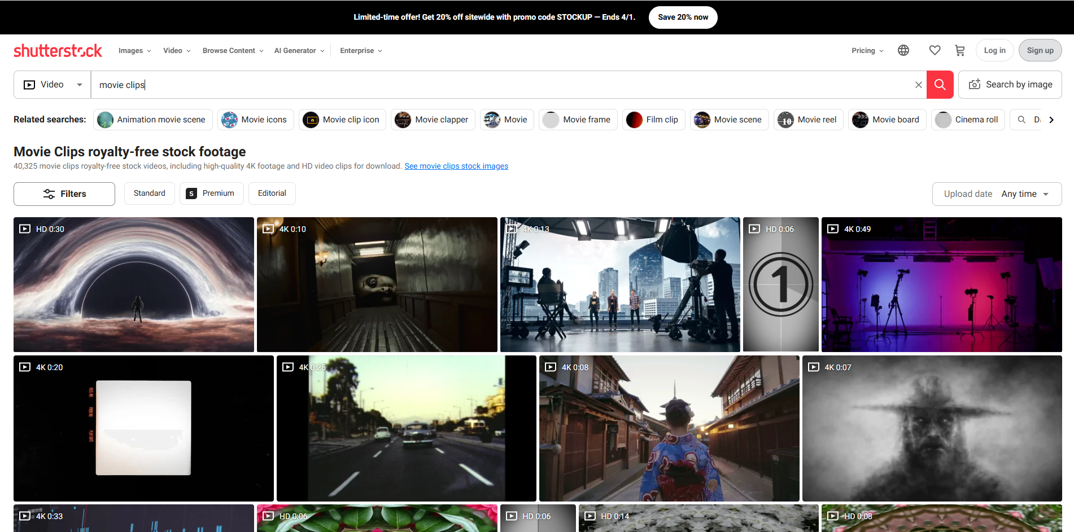Open the smoky hat figure video thumbnail
The height and width of the screenshot is (532, 1074).
click(x=932, y=428)
